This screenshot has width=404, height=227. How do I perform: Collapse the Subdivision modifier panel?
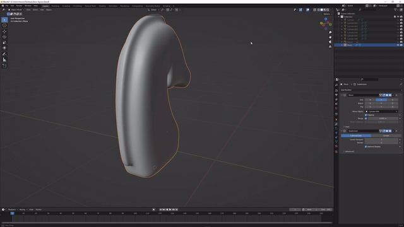pos(342,131)
